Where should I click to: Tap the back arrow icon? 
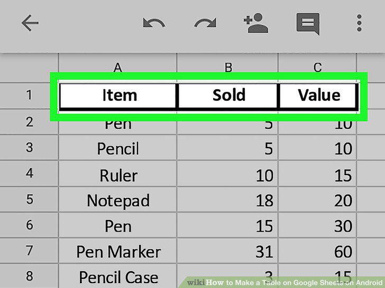(30, 23)
